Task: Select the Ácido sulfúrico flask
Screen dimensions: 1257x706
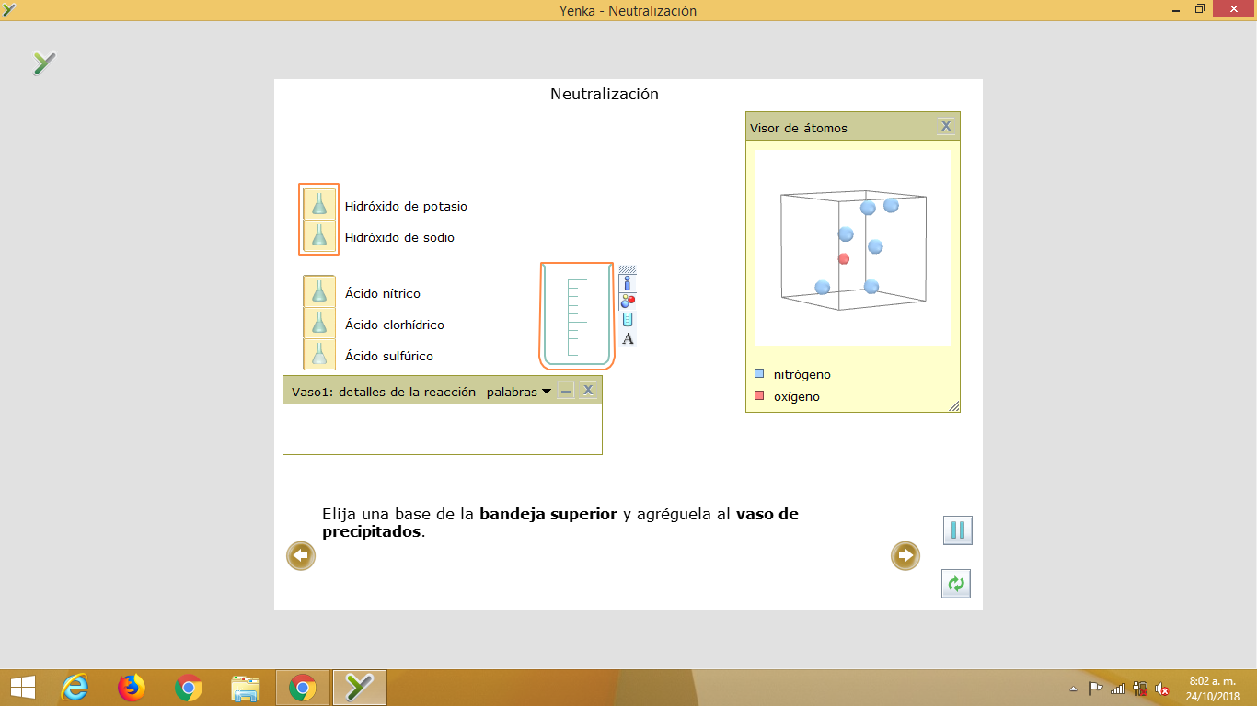Action: click(x=319, y=354)
